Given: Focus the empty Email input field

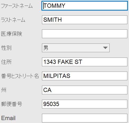Looking at the screenshot, I should point(85,118).
